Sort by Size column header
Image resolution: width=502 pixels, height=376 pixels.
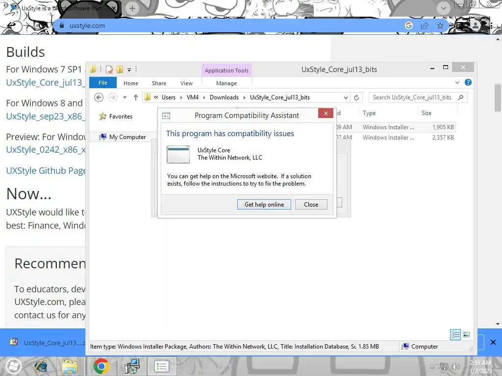pos(427,113)
